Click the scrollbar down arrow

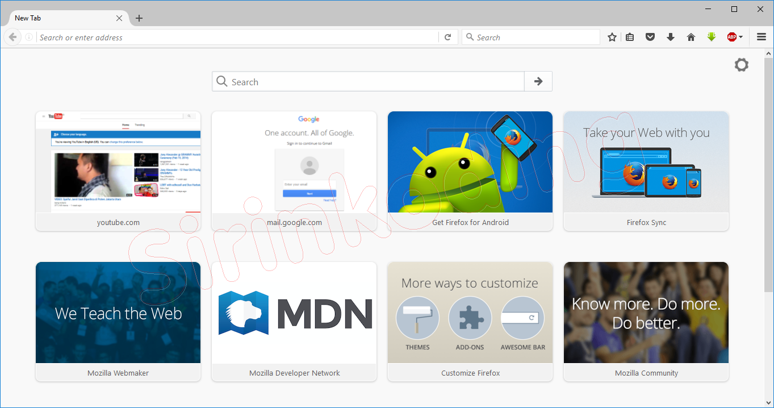768,402
